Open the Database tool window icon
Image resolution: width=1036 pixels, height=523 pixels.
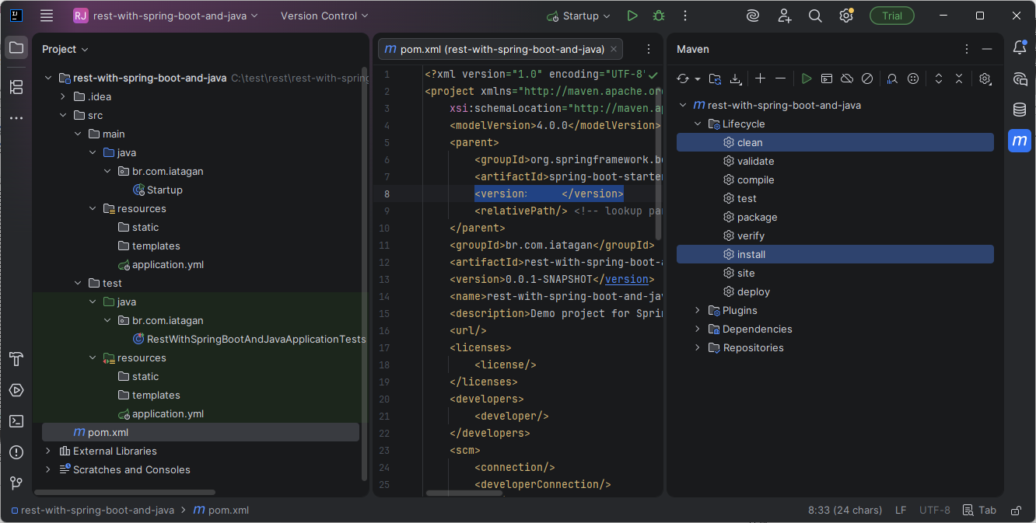click(1020, 110)
